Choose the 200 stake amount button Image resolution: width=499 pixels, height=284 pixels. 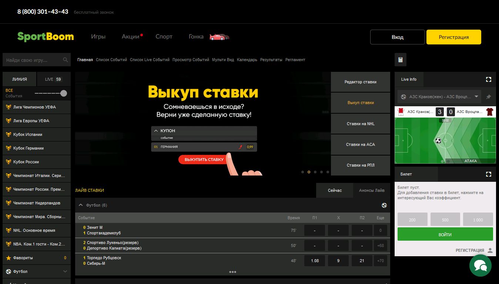(x=412, y=219)
